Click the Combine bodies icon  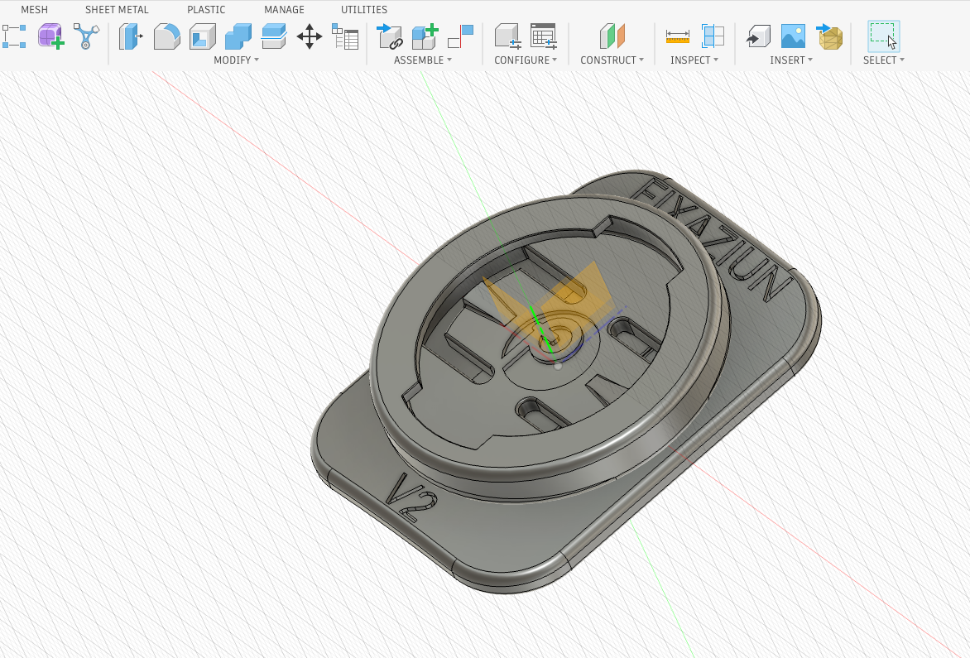(x=238, y=36)
